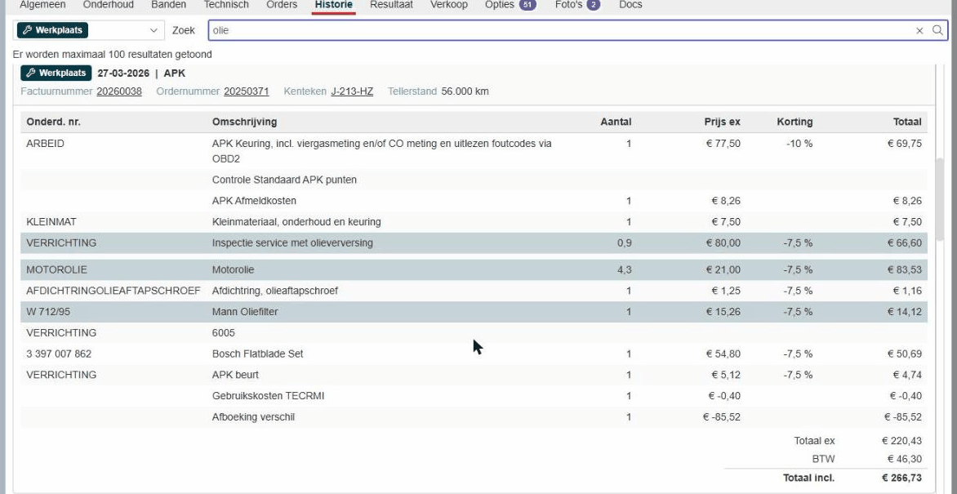Viewport: 957px width, 494px height.
Task: Open license plate J-213-HZ link
Action: tap(352, 91)
